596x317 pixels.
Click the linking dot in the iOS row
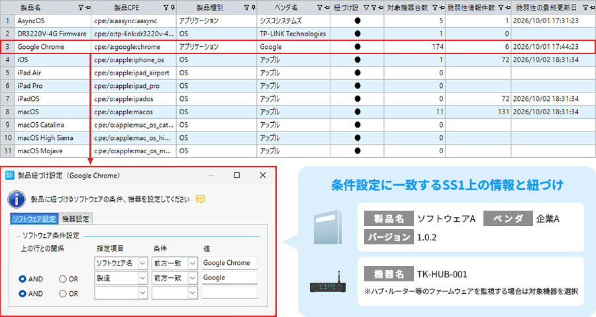click(358, 60)
